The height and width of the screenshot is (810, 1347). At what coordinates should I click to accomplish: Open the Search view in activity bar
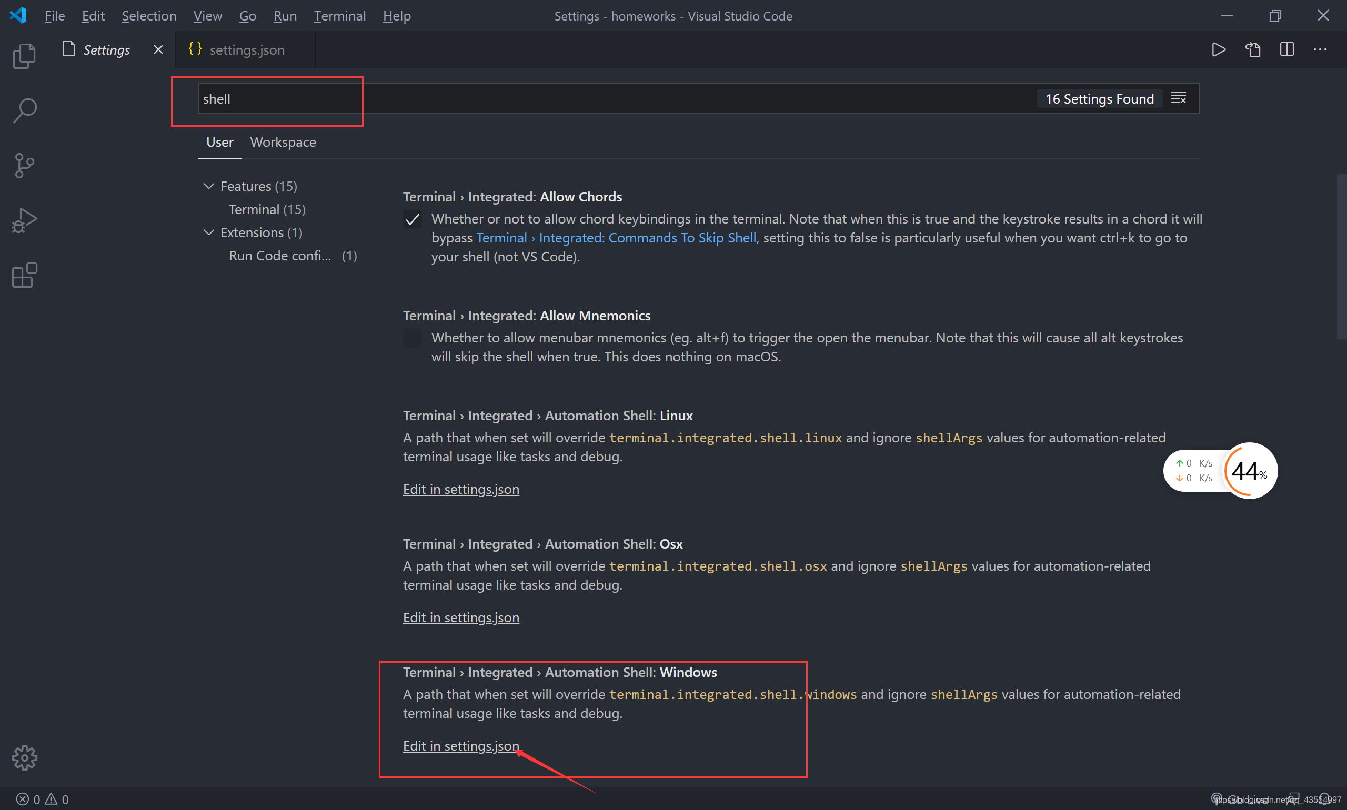coord(25,111)
